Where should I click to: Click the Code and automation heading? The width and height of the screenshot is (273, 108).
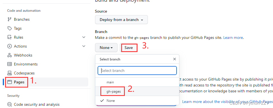(24, 11)
